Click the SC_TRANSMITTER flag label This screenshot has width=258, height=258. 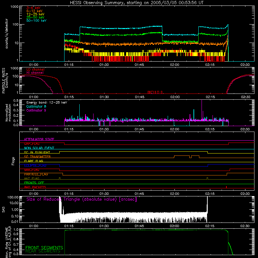click(x=37, y=157)
